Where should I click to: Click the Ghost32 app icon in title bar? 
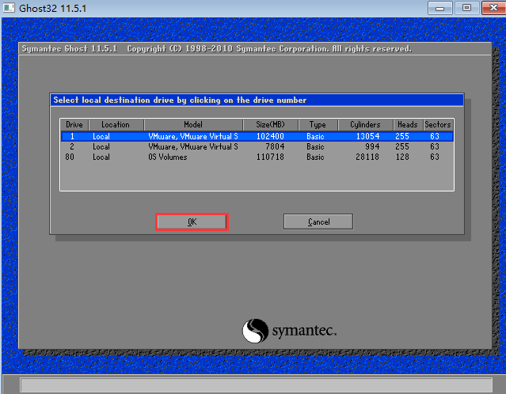coord(9,8)
